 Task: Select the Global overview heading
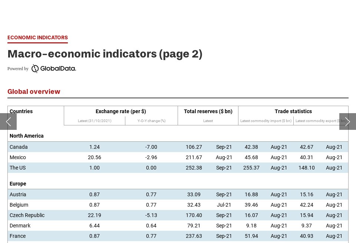(34, 92)
